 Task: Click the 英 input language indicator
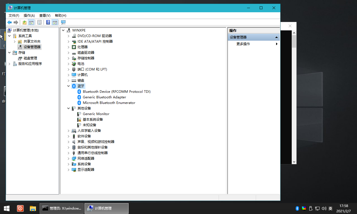tap(331, 208)
